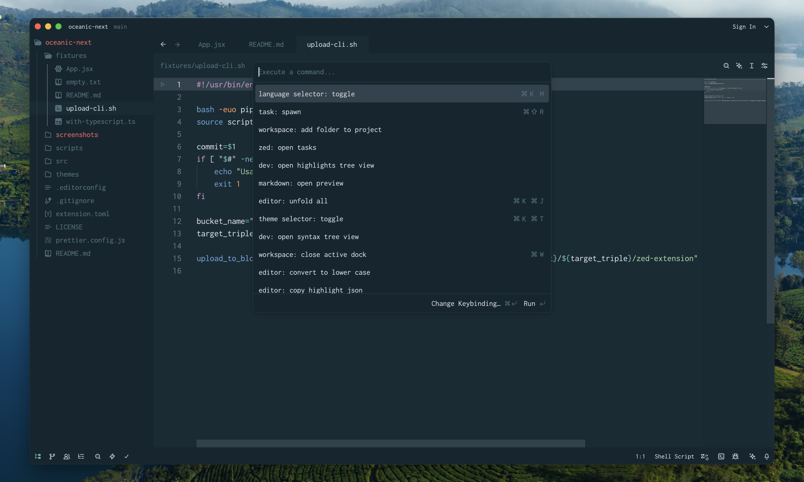Click the Change Keybinding button

click(x=474, y=303)
